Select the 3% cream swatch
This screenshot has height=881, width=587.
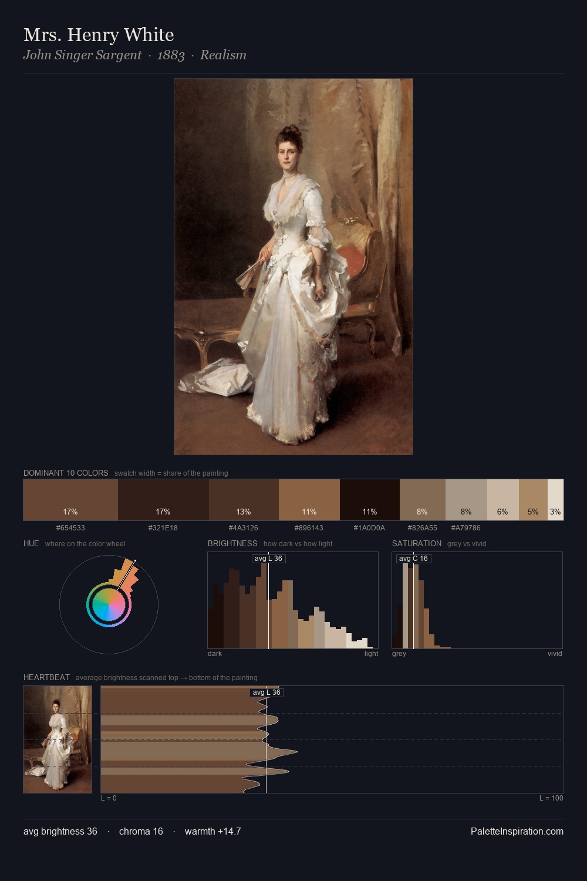[555, 500]
